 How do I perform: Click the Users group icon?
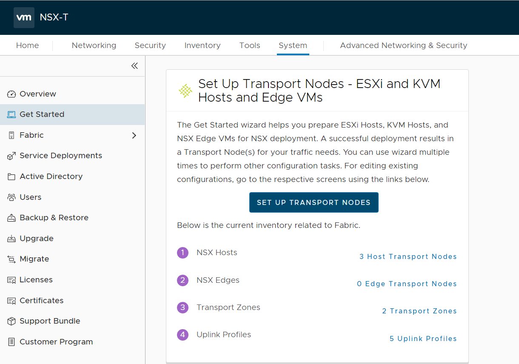pos(11,197)
